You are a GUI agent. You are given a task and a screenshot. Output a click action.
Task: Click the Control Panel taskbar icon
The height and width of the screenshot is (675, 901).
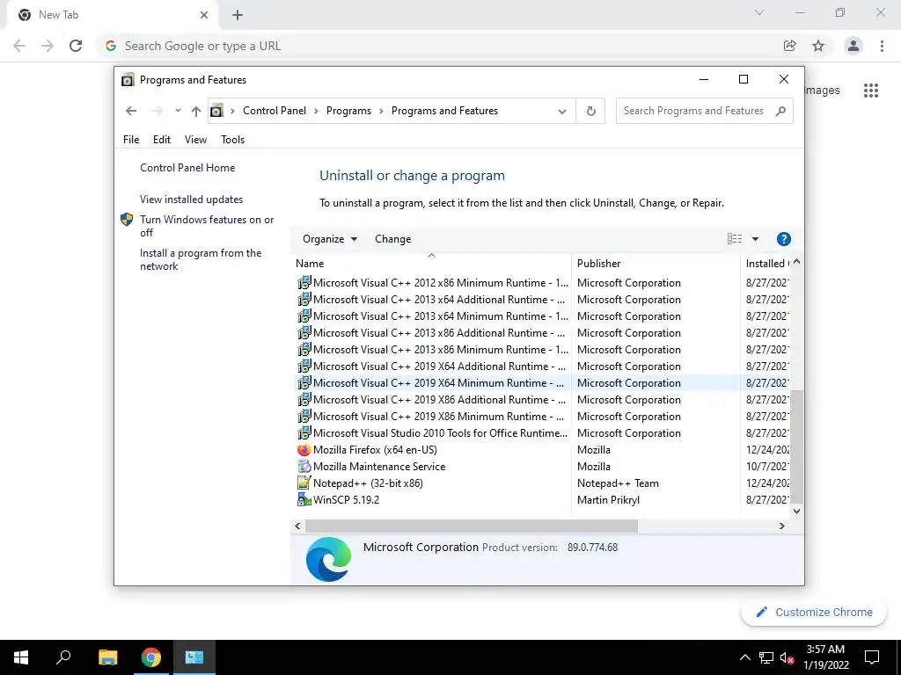194,657
